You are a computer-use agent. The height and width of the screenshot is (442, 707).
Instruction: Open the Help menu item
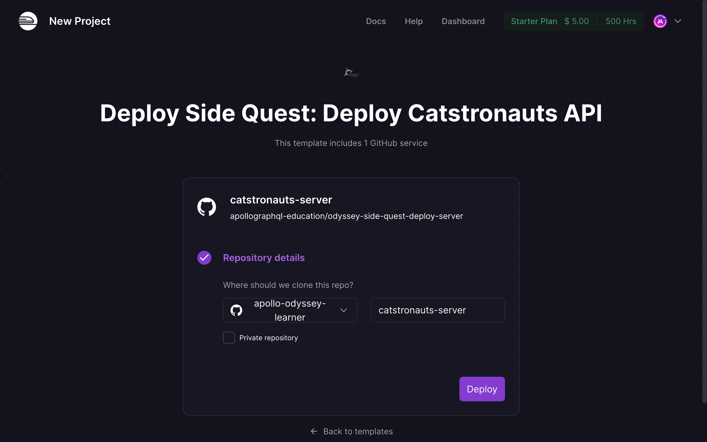[414, 21]
